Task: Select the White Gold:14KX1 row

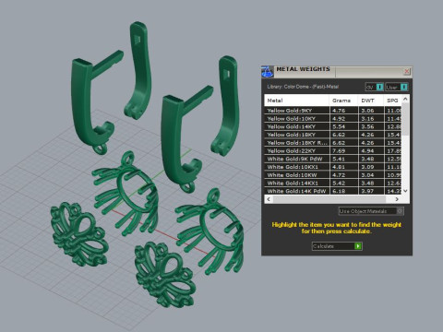Action: pyautogui.click(x=333, y=183)
